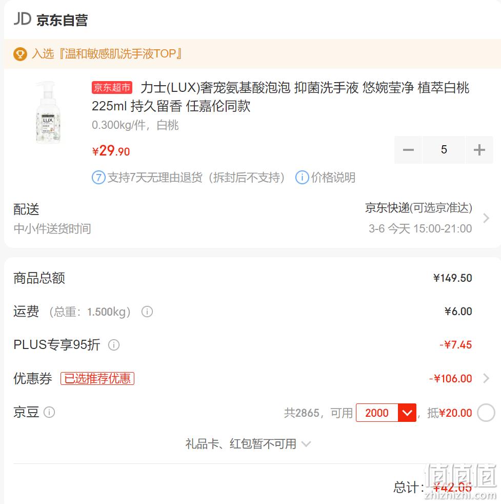Click the JD logo at top
The image size is (501, 504).
[23, 20]
